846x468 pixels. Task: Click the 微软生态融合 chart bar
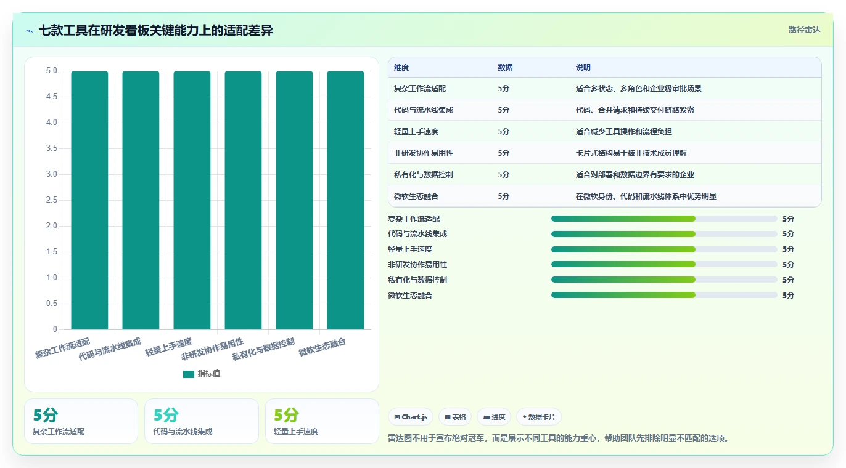click(x=345, y=200)
